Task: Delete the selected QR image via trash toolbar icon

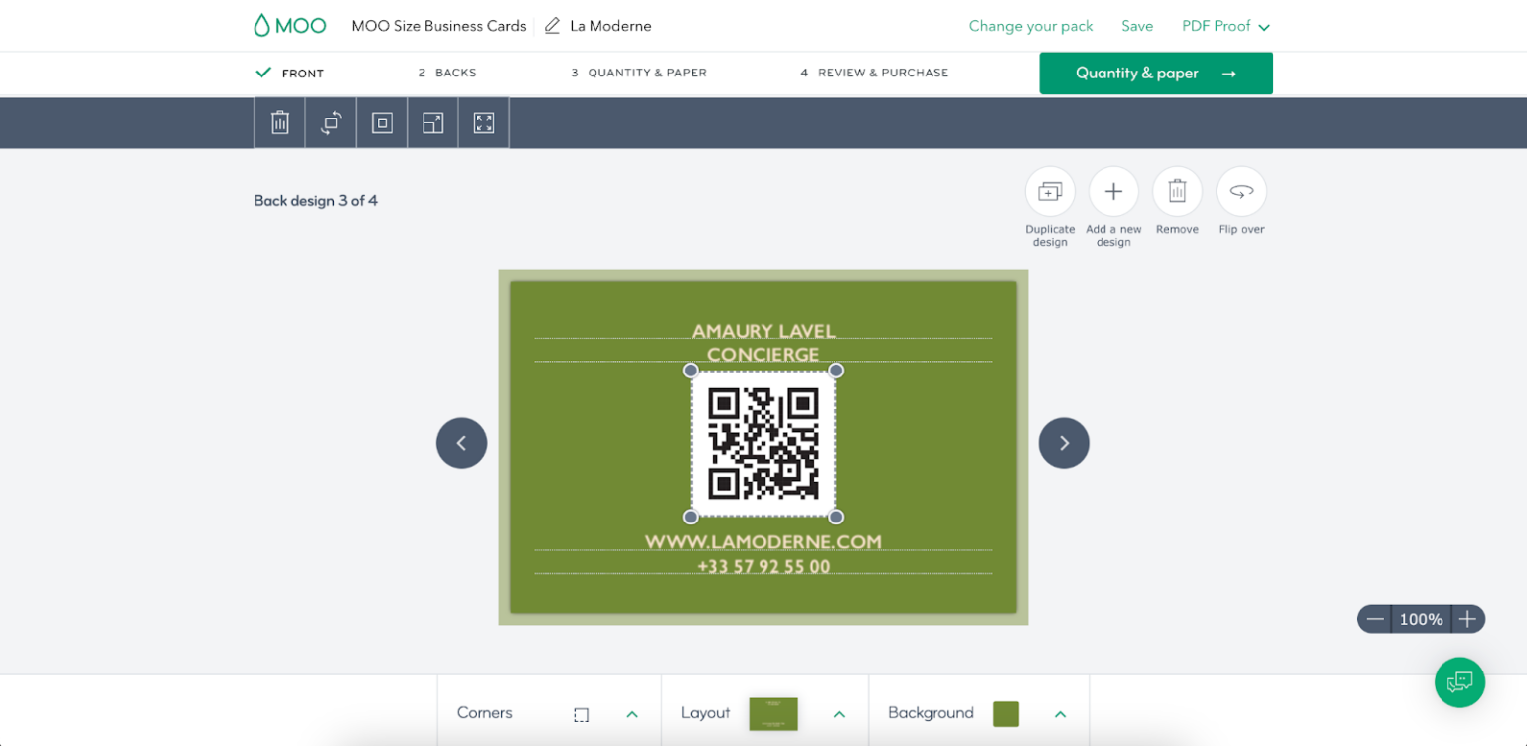Action: pyautogui.click(x=280, y=123)
